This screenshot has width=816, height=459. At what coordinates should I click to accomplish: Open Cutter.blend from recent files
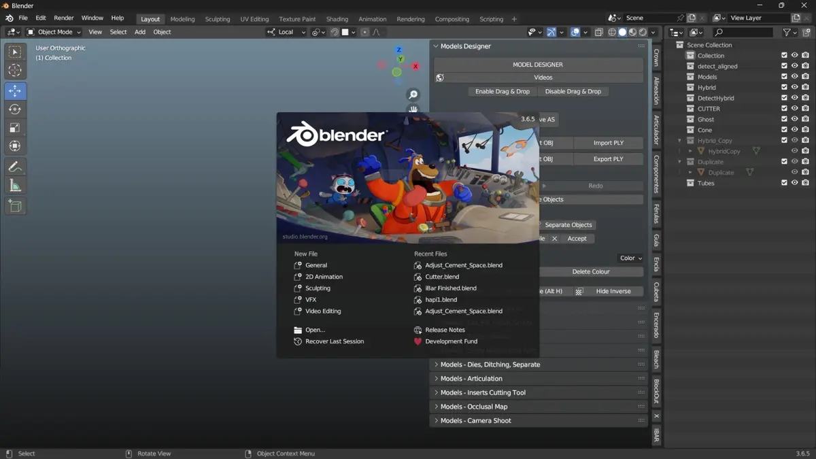pyautogui.click(x=441, y=277)
